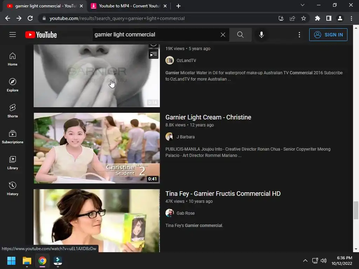The width and height of the screenshot is (359, 269).
Task: Clear the search query with the X
Action: [223, 35]
